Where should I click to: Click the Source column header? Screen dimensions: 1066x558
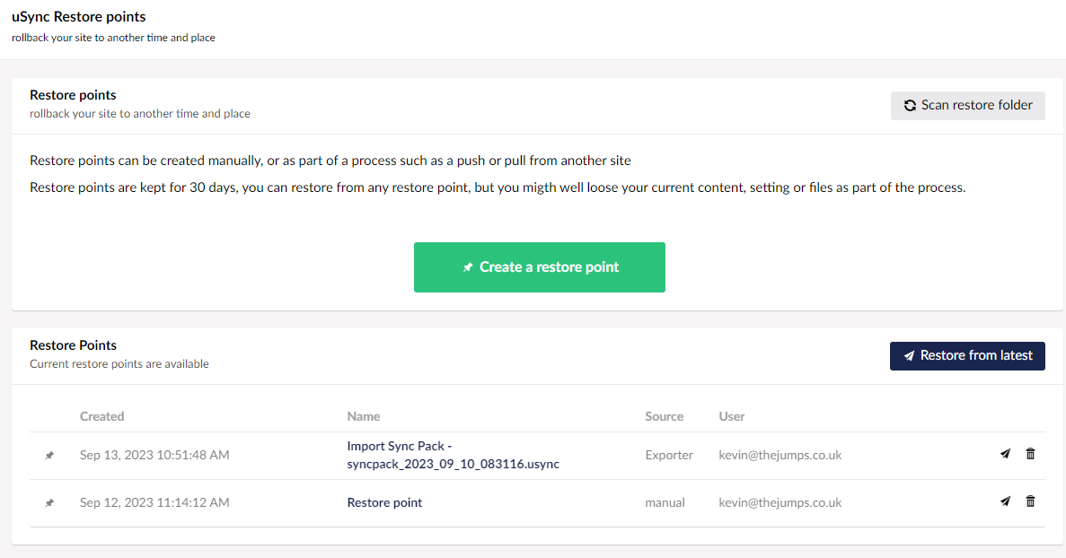pos(665,415)
